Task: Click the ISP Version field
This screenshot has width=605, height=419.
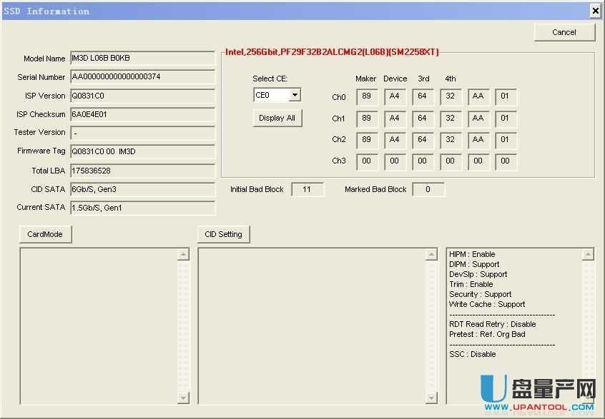Action: [x=142, y=96]
